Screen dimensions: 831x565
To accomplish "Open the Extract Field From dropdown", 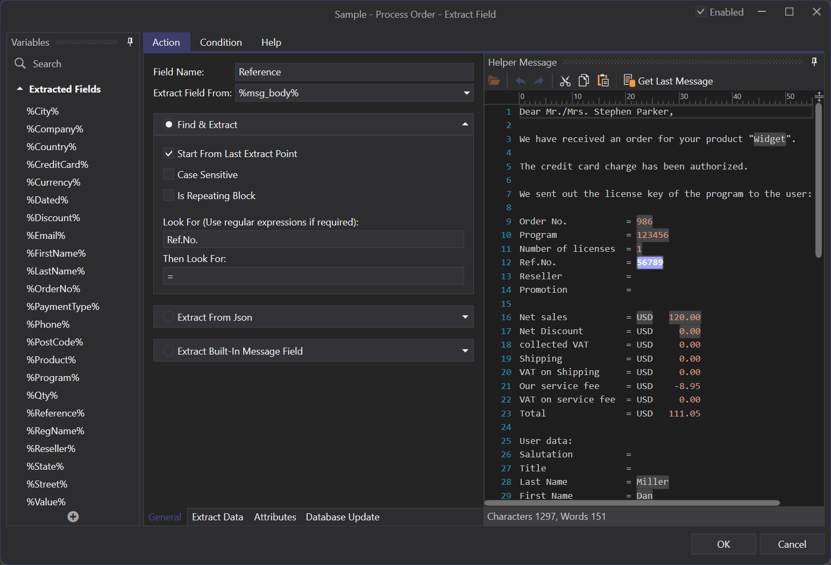I will click(x=467, y=93).
